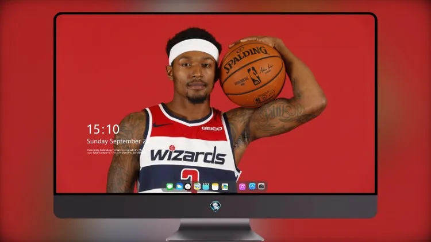Open the clapperboard video app in dock
The height and width of the screenshot is (242, 431).
tap(206, 186)
